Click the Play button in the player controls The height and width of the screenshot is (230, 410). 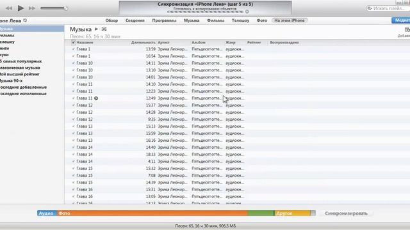pos(20,8)
